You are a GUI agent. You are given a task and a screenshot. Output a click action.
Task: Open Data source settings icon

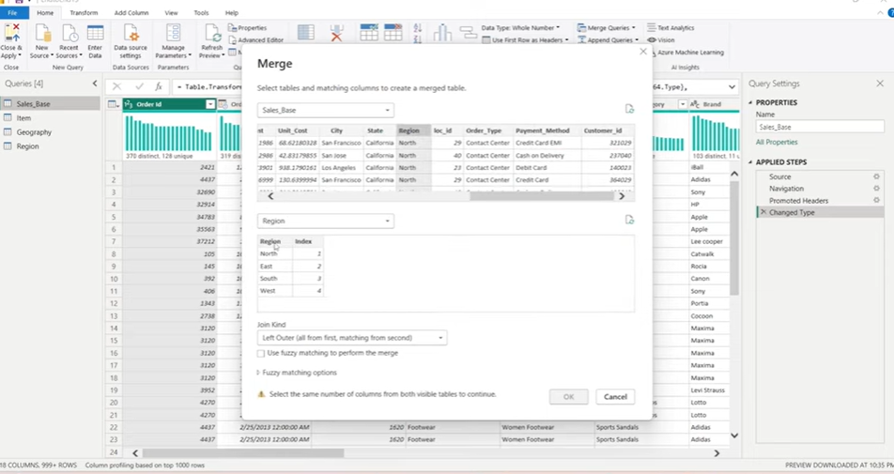(131, 33)
